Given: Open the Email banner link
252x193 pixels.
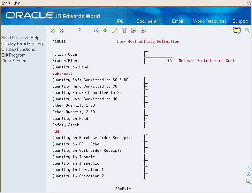Looking at the screenshot, I should point(178,21).
